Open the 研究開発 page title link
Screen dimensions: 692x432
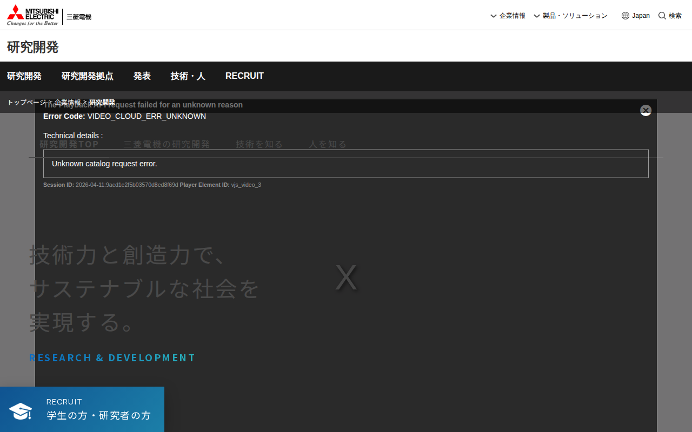pyautogui.click(x=32, y=47)
